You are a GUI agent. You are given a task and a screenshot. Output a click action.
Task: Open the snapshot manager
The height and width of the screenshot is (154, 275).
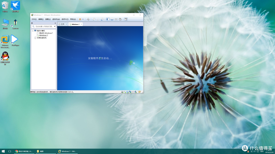click(102, 19)
